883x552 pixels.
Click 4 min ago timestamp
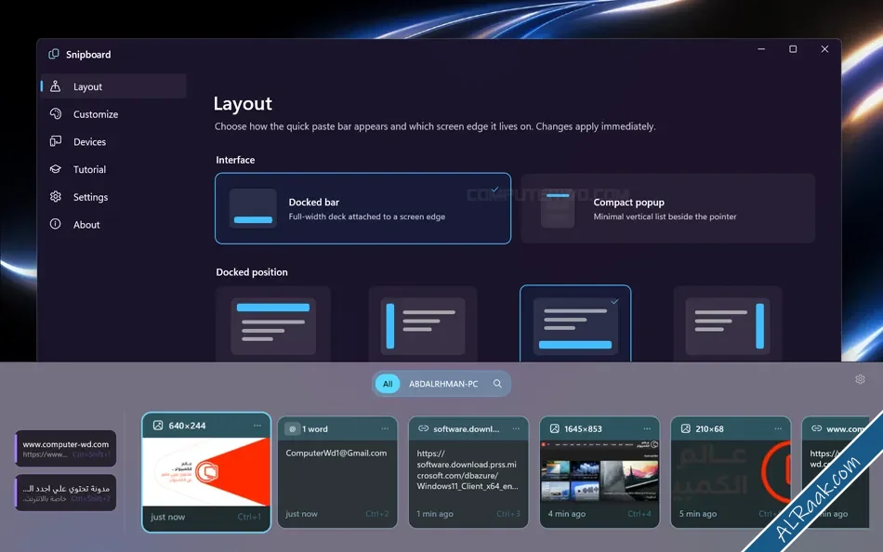click(567, 514)
